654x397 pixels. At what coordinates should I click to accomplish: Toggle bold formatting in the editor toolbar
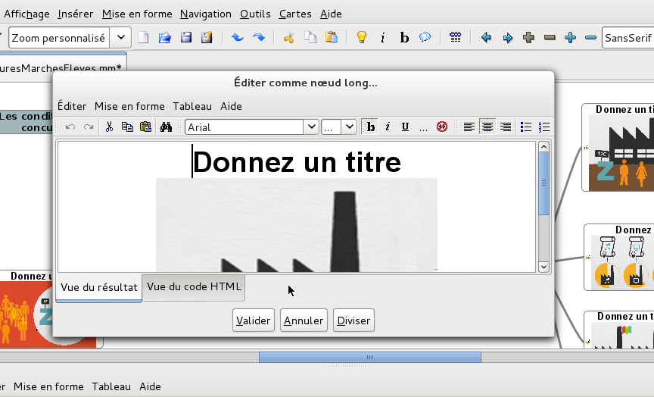click(371, 127)
